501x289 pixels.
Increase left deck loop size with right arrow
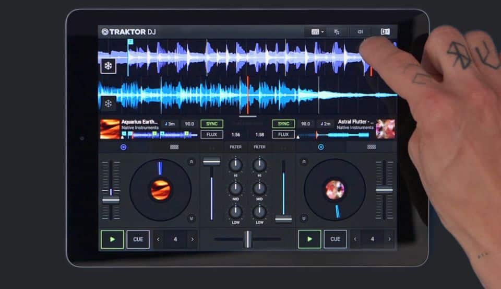192,239
